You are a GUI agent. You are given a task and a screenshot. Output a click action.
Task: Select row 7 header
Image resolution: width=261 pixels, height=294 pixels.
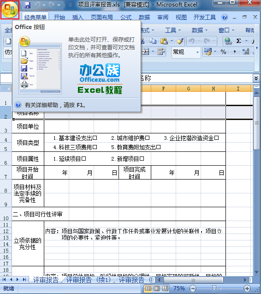pyautogui.click(x=6, y=173)
